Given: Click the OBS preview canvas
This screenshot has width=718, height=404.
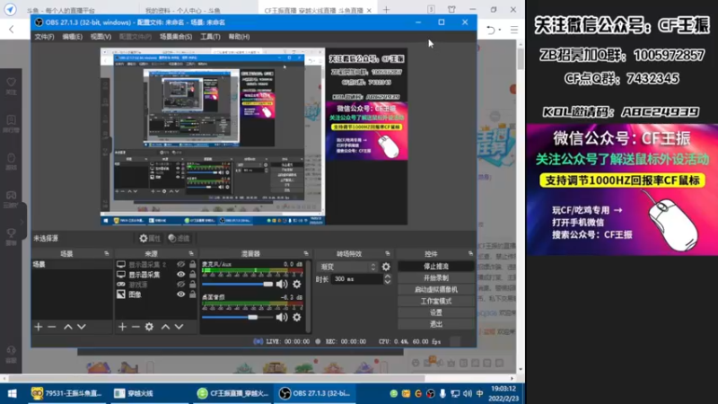Looking at the screenshot, I should [254, 136].
